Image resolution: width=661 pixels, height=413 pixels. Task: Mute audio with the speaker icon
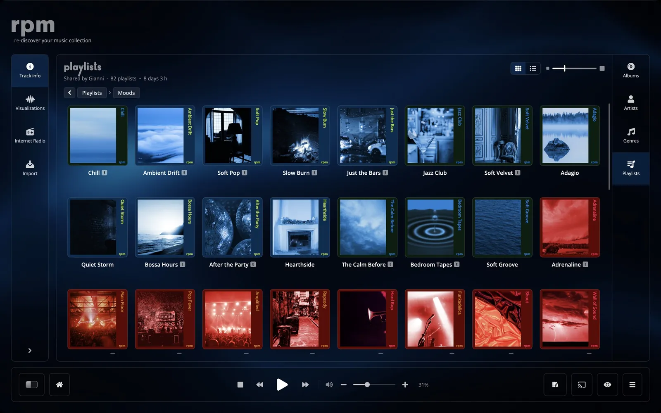(x=329, y=385)
